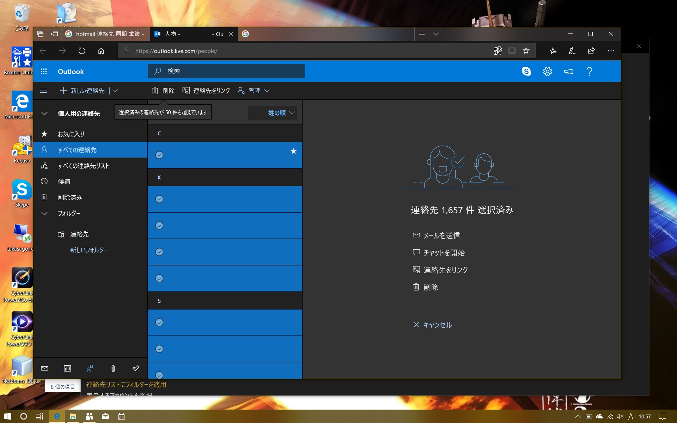Click メールを送信 for selected contacts

[436, 235]
